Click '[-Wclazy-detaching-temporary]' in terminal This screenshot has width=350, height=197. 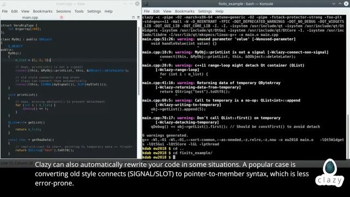pos(187,123)
